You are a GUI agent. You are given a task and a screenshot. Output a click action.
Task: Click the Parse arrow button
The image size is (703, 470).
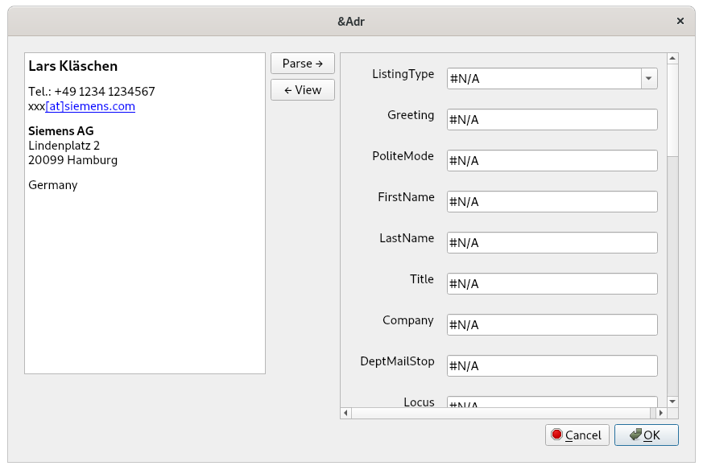coord(302,64)
